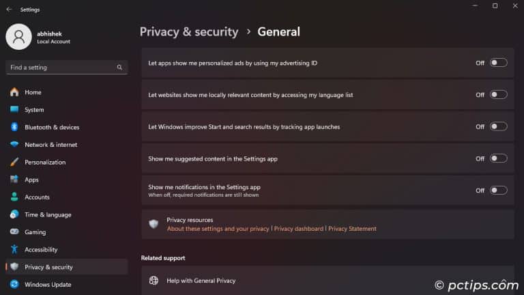The width and height of the screenshot is (524, 295).
Task: Open the Accessibility figure icon
Action: (x=14, y=250)
